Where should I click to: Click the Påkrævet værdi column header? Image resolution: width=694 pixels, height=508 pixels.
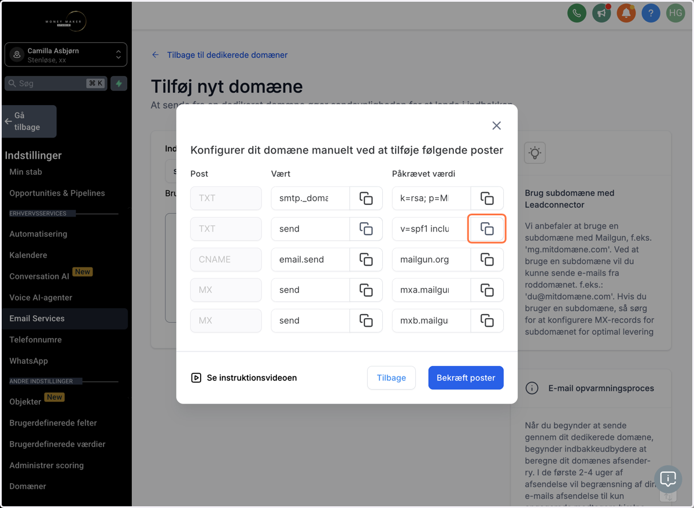[423, 173]
